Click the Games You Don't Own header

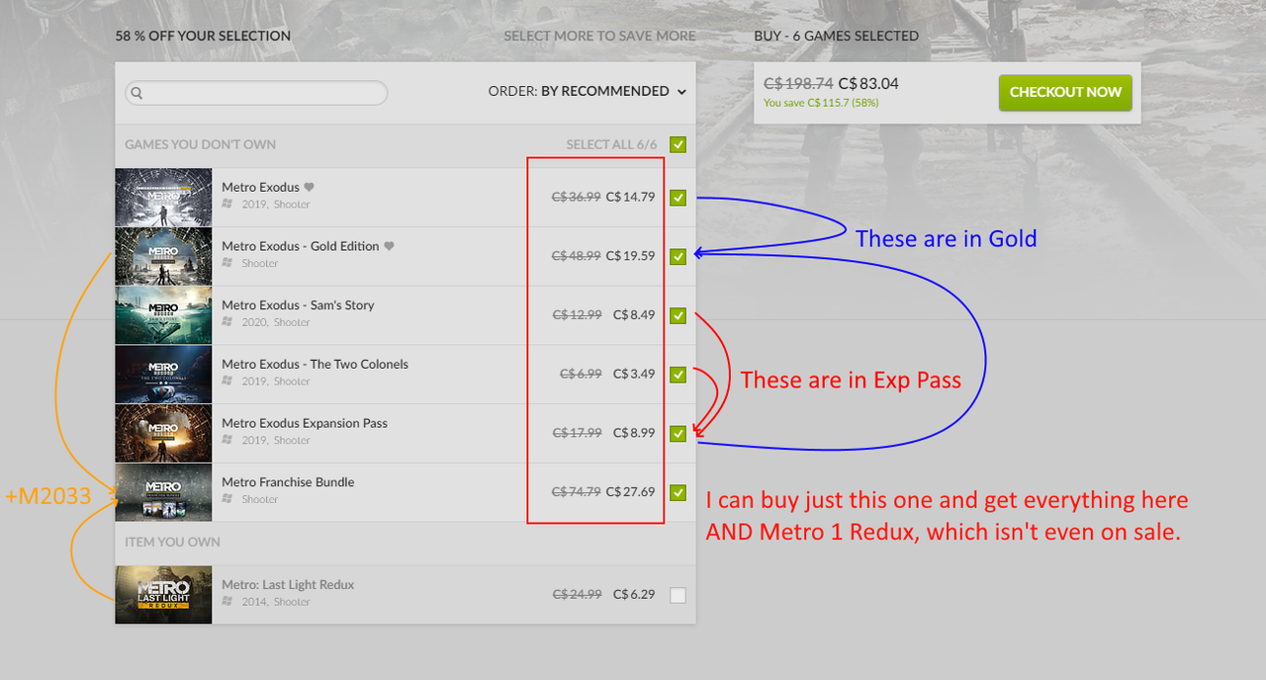(x=201, y=144)
